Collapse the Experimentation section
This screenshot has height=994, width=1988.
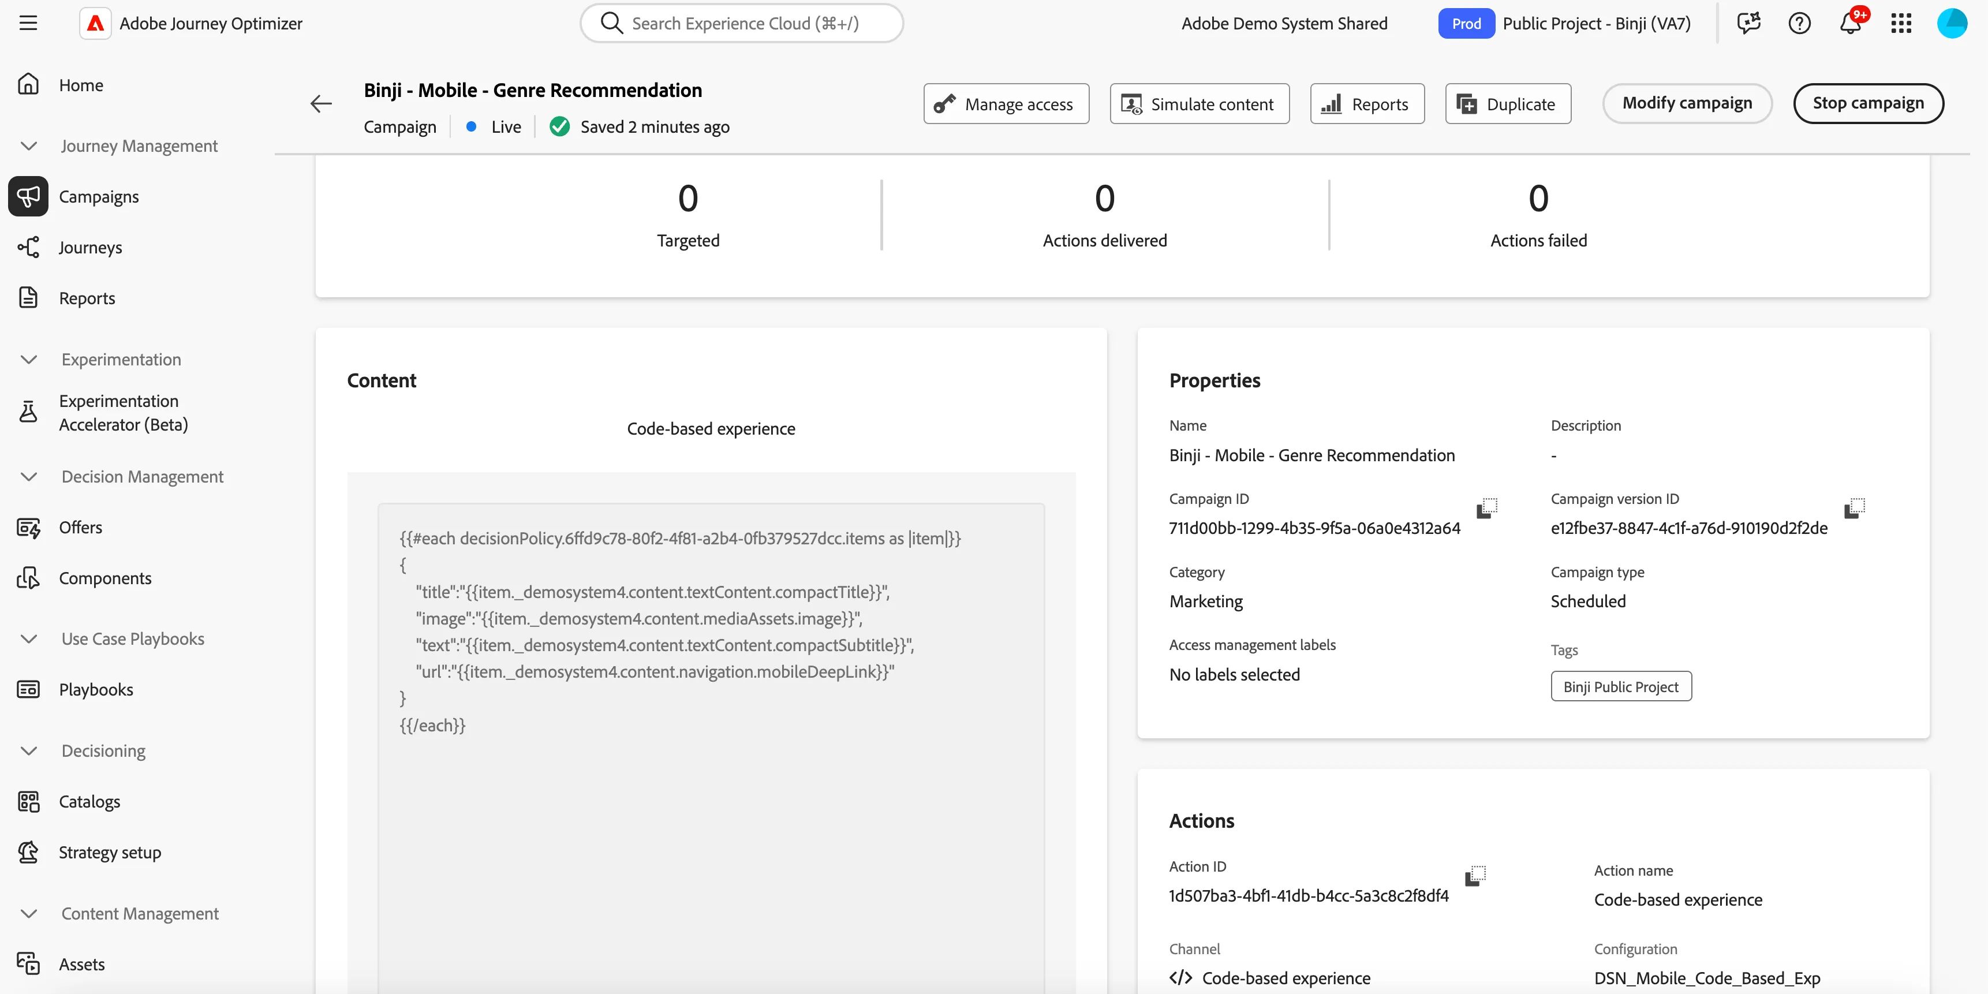pyautogui.click(x=28, y=360)
